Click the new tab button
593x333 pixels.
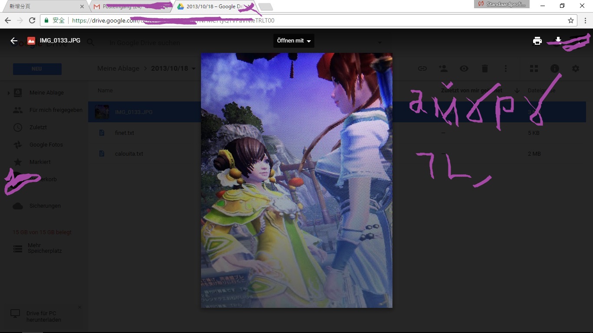266,7
